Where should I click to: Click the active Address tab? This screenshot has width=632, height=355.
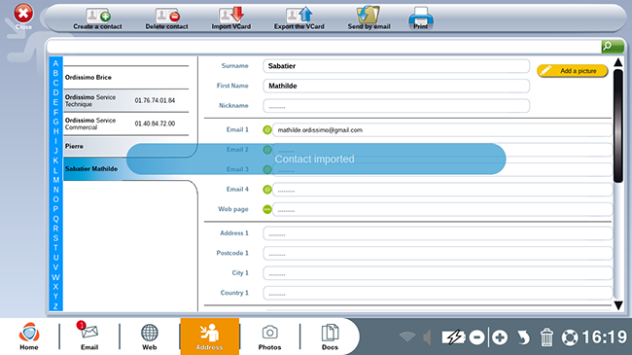coord(210,337)
